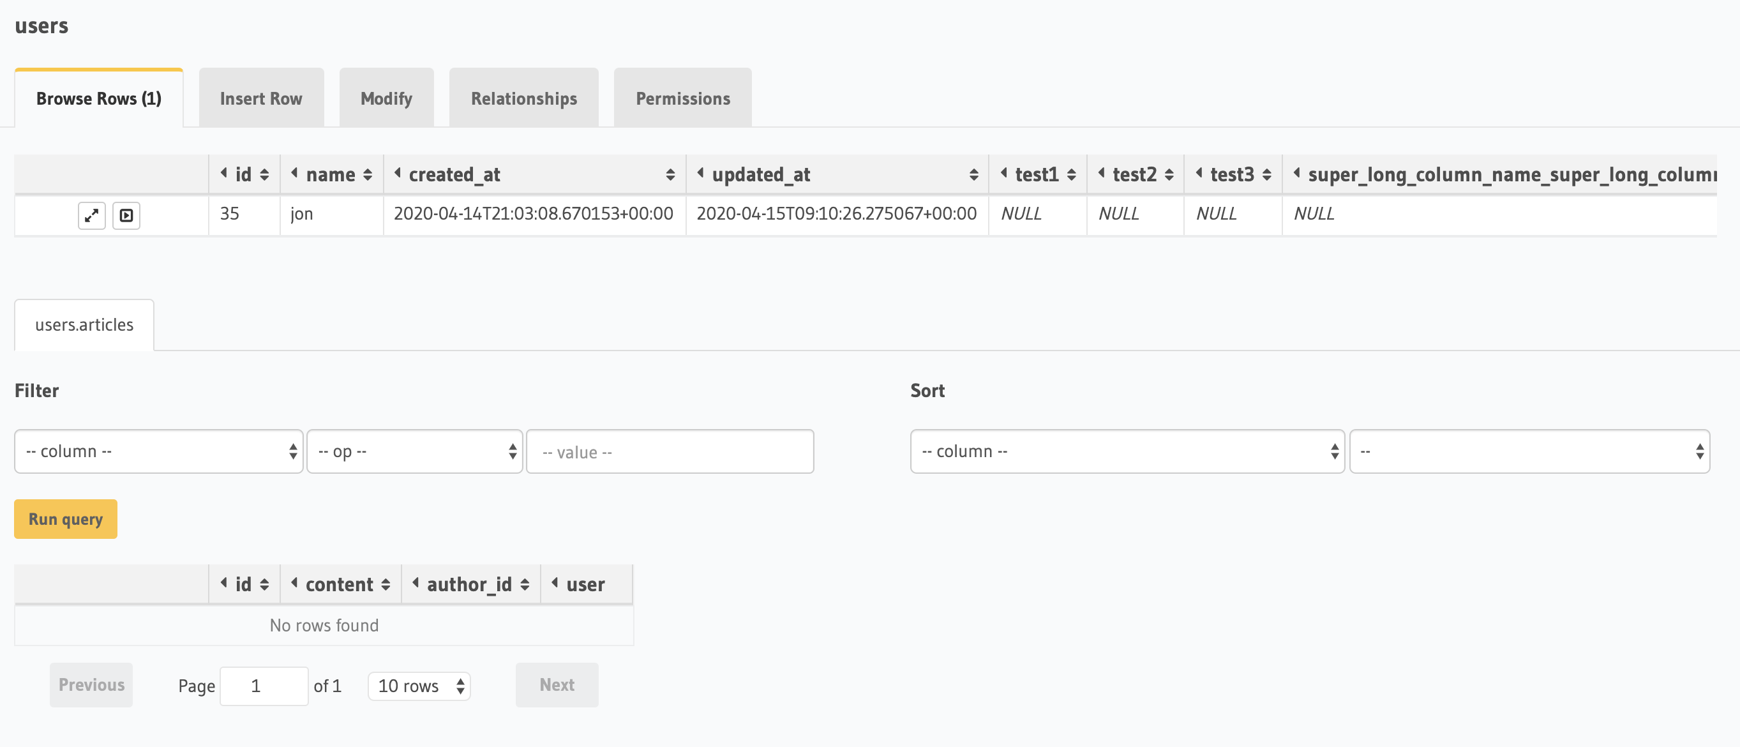Click inside the page number field
Screen dimensions: 1740x747
tap(264, 686)
